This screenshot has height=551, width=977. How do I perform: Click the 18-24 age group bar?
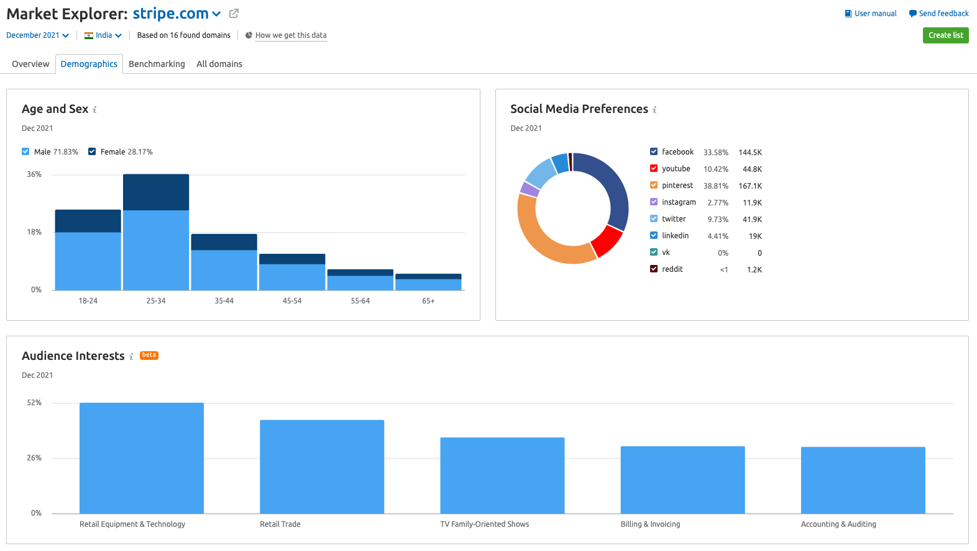coord(88,249)
